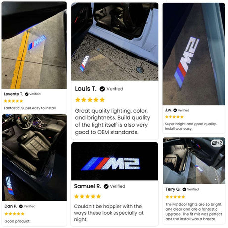Click reviewer name Terry G.
This screenshot has width=228, height=228.
point(173,189)
